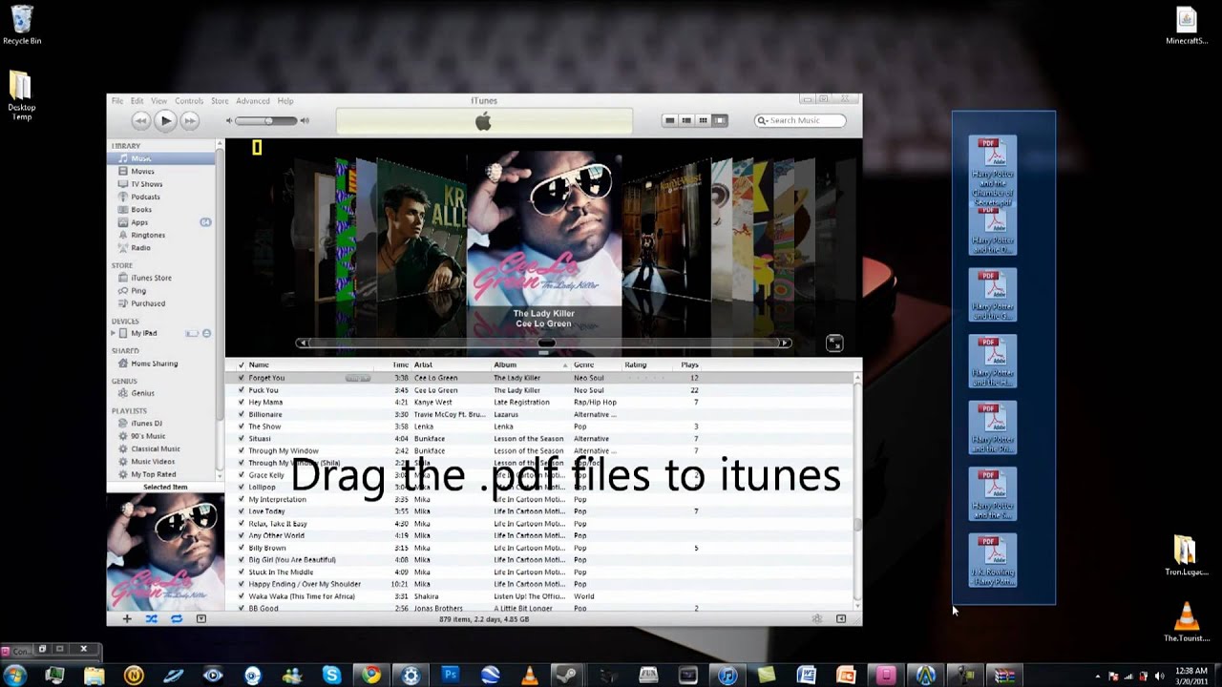Switch to album list view

click(687, 120)
